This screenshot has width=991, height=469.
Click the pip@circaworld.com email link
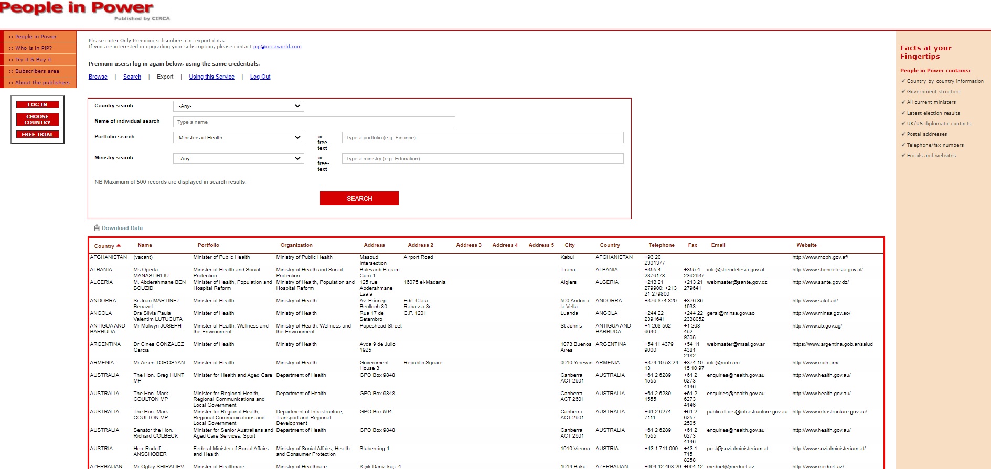278,47
